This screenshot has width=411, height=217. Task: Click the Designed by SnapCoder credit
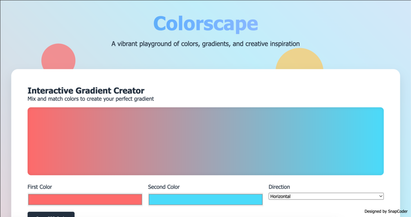point(386,211)
